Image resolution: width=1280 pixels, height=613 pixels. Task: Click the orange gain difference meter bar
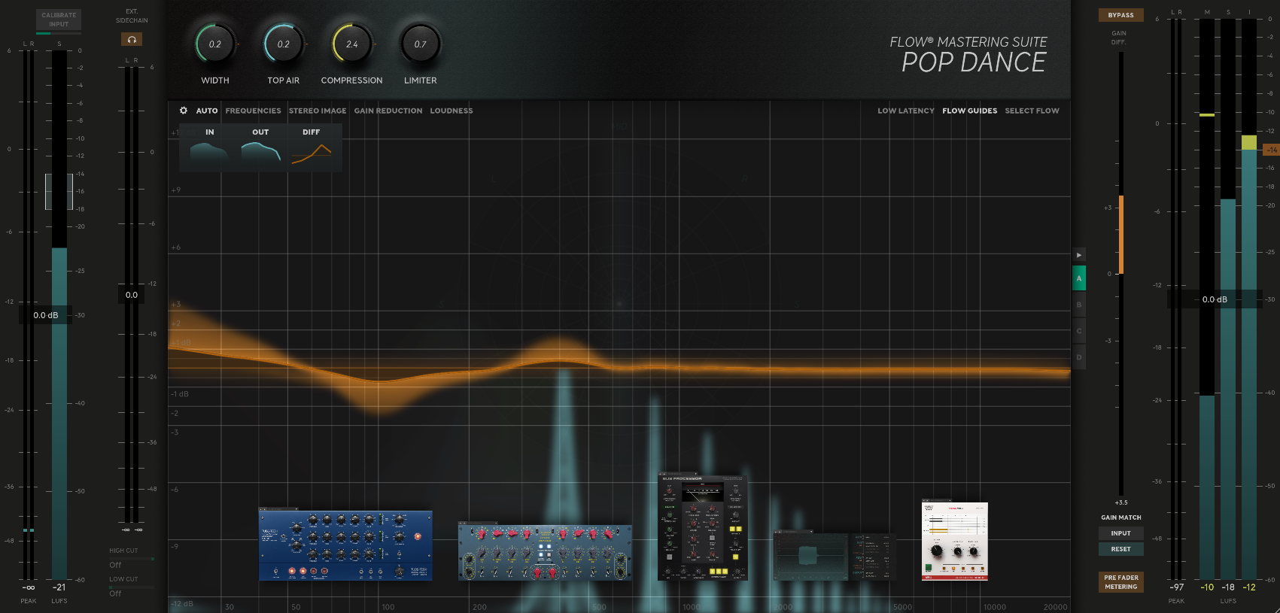1120,235
